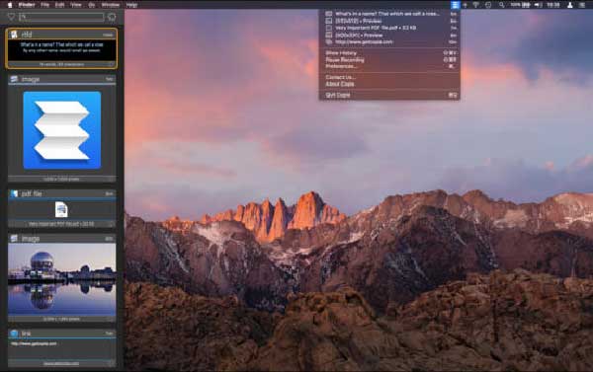
Task: Open Notification Center icon
Action: pyautogui.click(x=582, y=5)
